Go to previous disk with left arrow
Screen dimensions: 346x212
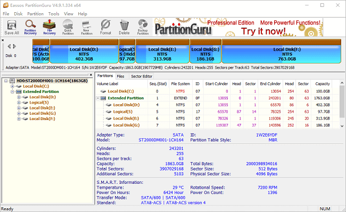9,46
